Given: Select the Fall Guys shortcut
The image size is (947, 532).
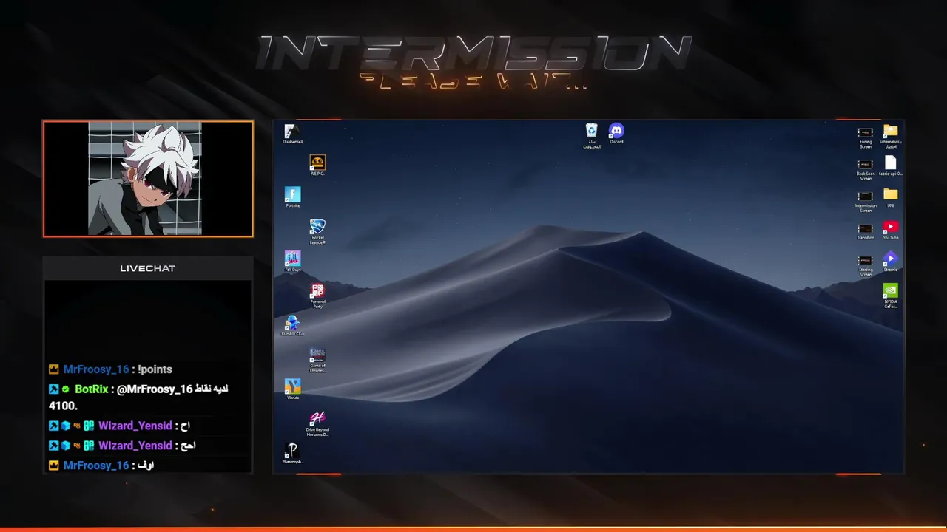Looking at the screenshot, I should tap(292, 262).
